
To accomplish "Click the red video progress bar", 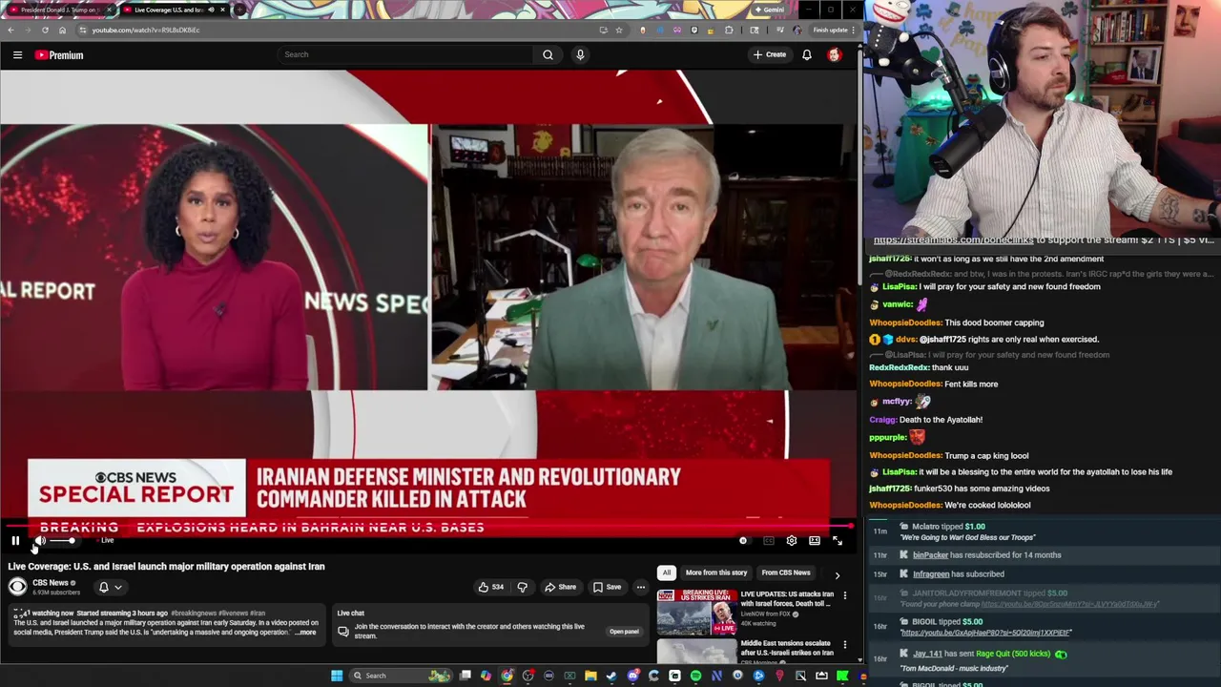I will click(429, 526).
